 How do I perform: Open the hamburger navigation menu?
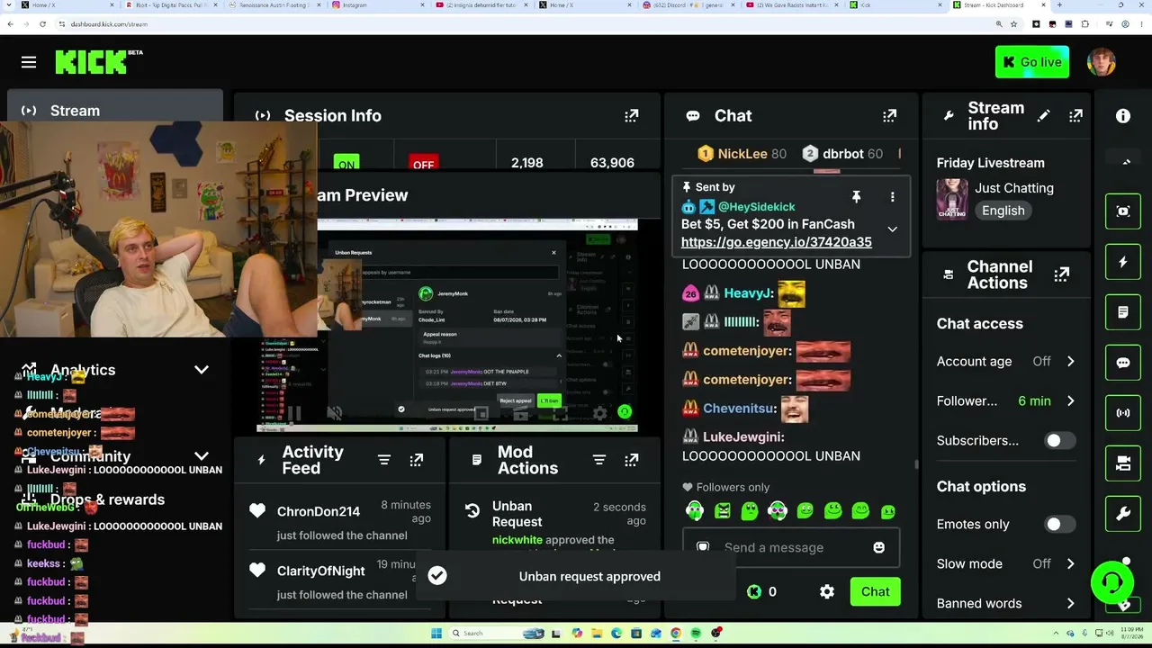click(x=29, y=62)
